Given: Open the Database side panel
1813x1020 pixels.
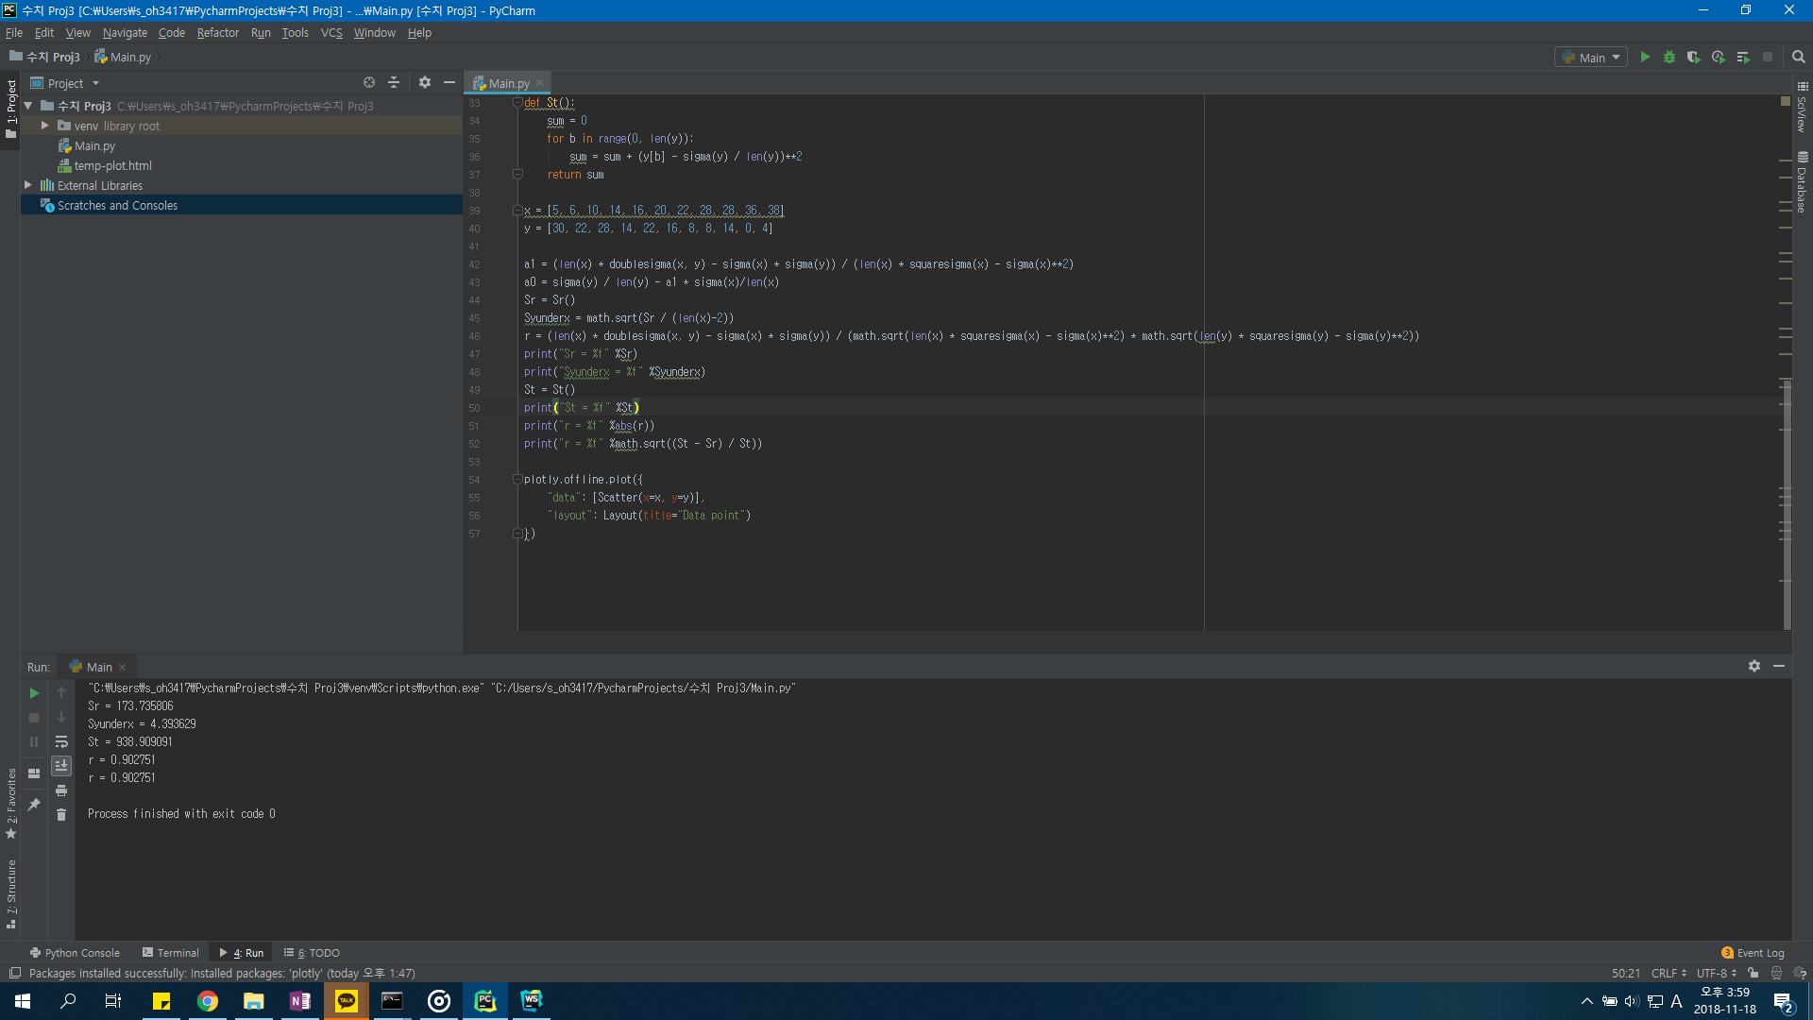Looking at the screenshot, I should point(1802,182).
